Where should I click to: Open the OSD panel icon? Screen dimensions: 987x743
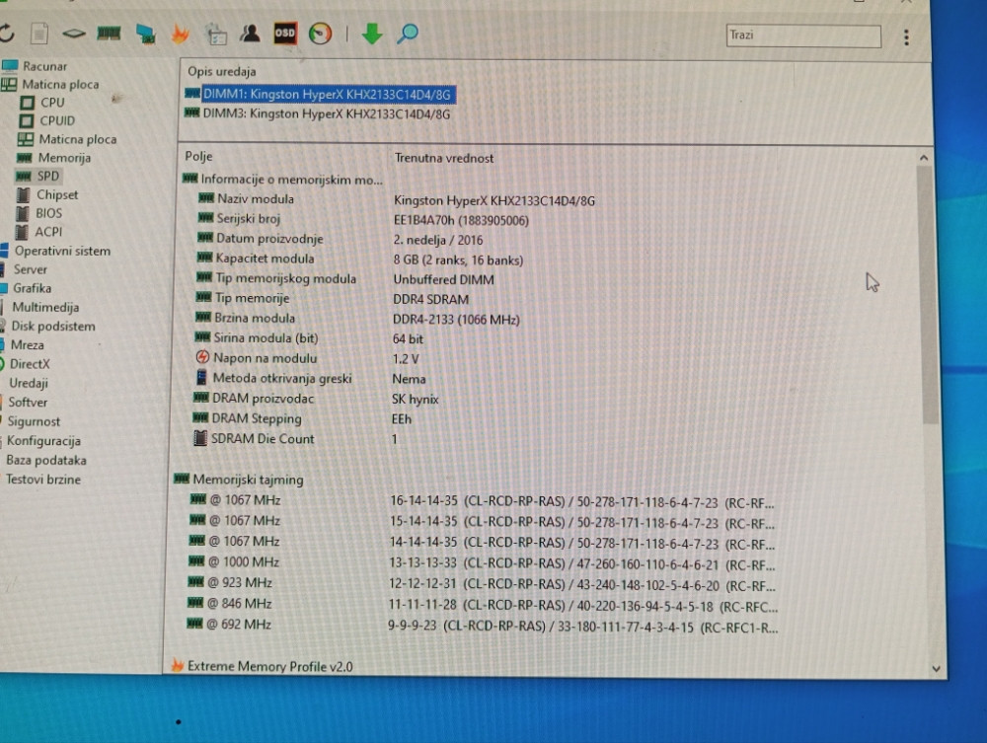tap(284, 34)
